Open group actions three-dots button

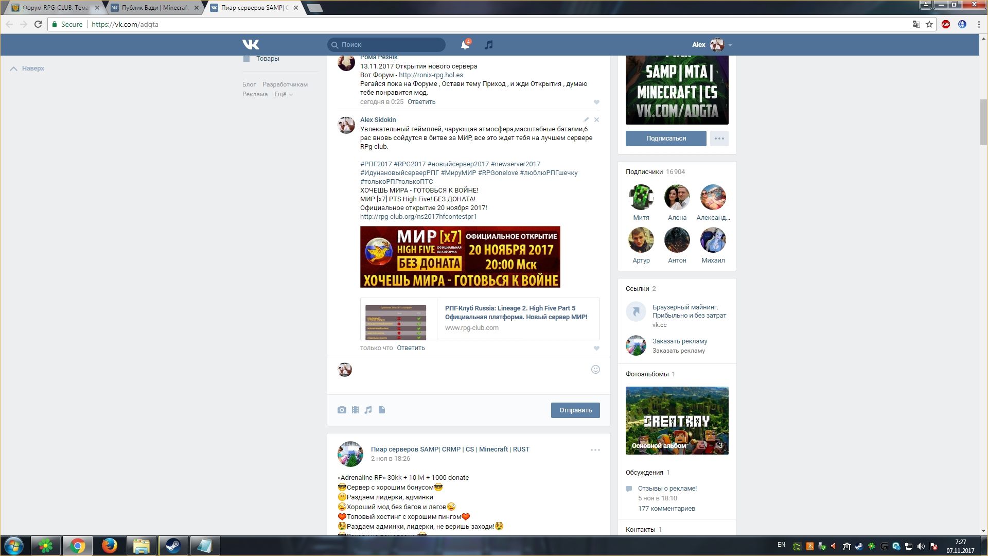coord(719,138)
